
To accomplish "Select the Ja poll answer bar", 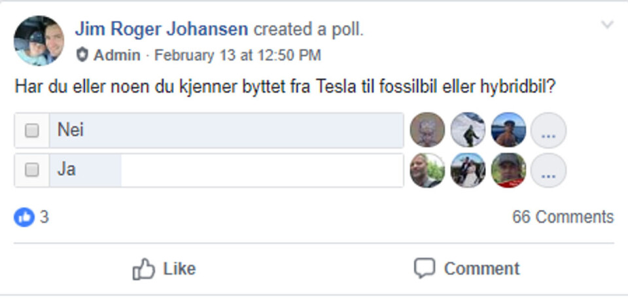I will click(x=226, y=170).
